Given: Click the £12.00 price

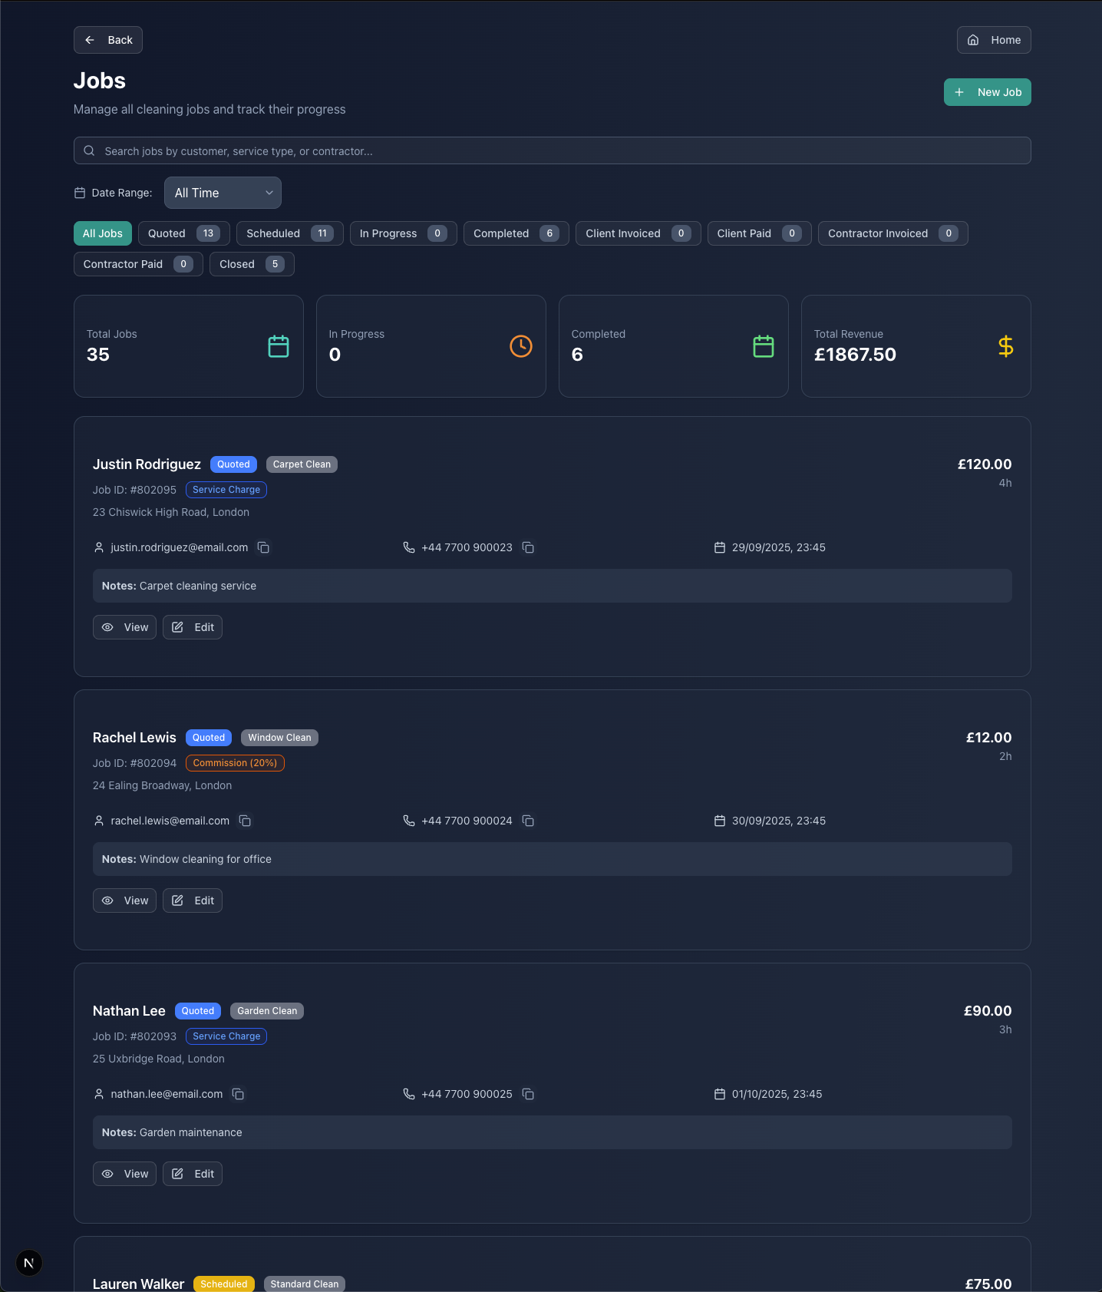Looking at the screenshot, I should point(988,738).
